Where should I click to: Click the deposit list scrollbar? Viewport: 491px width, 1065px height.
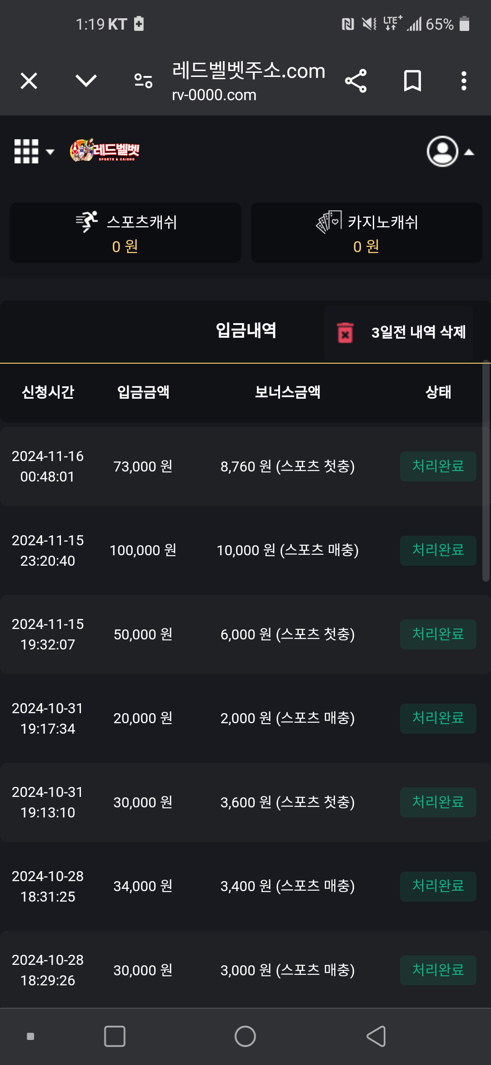486,471
